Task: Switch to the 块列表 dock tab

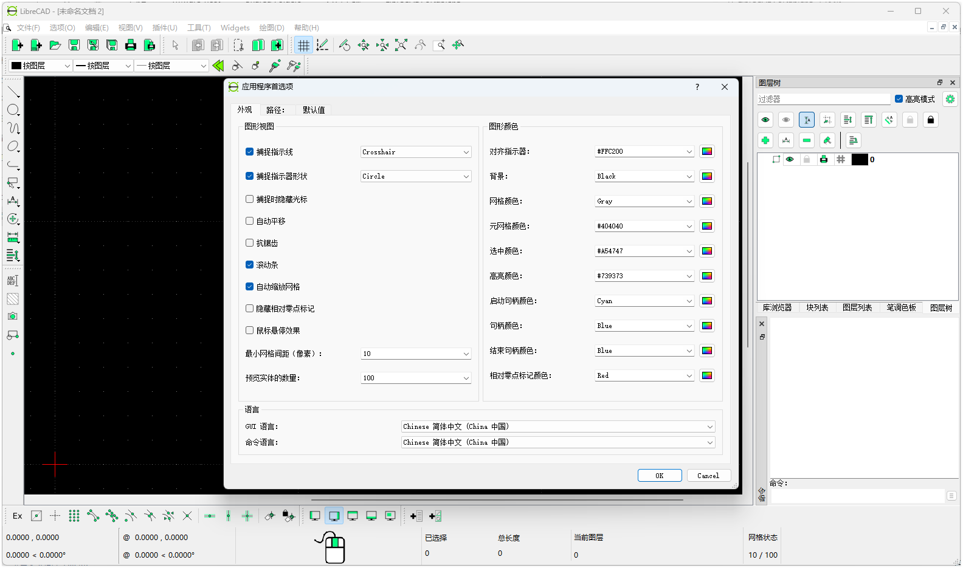Action: (x=817, y=308)
